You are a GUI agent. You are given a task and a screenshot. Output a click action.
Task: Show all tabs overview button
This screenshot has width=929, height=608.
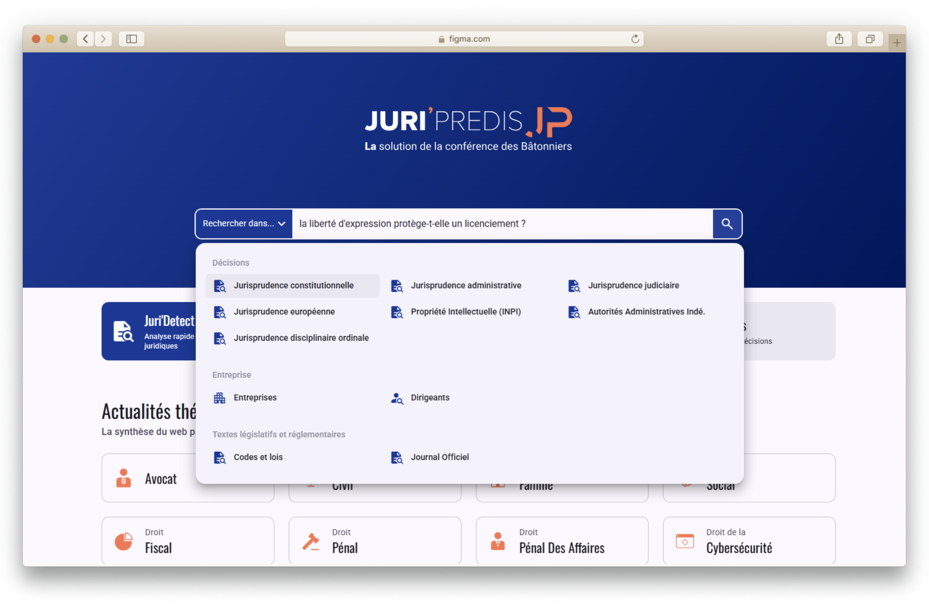pos(870,39)
